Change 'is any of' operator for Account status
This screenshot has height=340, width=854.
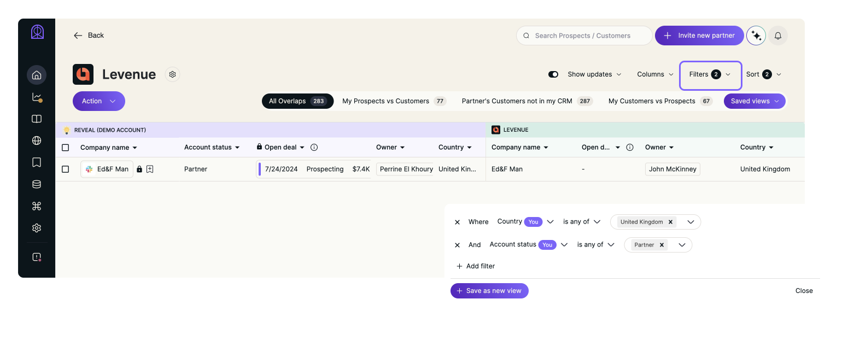pos(596,244)
